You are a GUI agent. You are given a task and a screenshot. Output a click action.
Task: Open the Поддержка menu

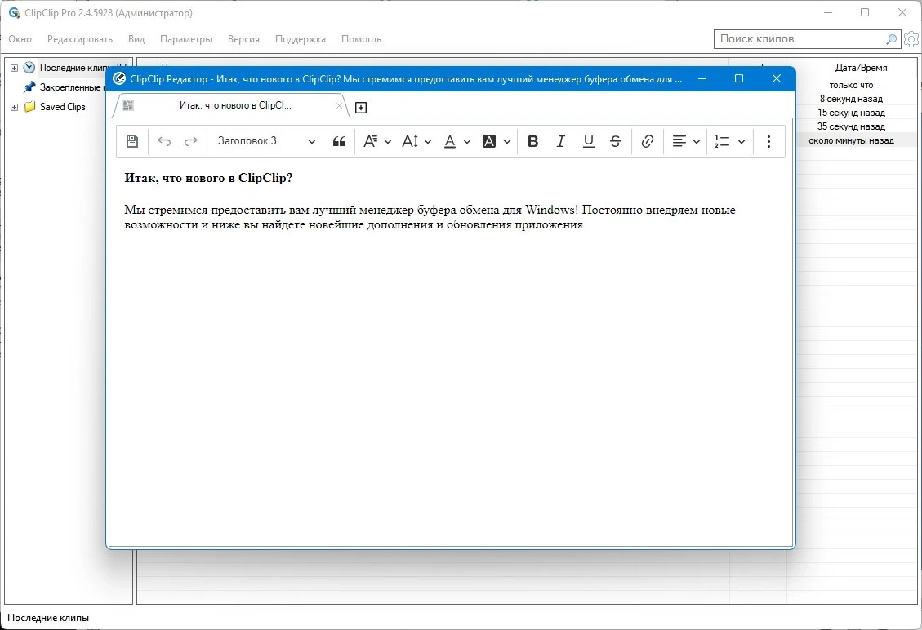[301, 39]
